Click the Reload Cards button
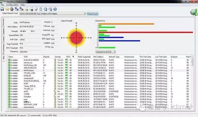 coord(93,14)
